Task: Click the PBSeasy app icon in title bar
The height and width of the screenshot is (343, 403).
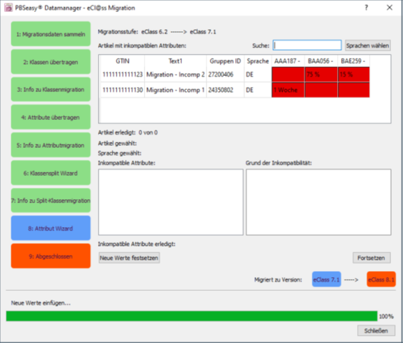Action: [8, 8]
